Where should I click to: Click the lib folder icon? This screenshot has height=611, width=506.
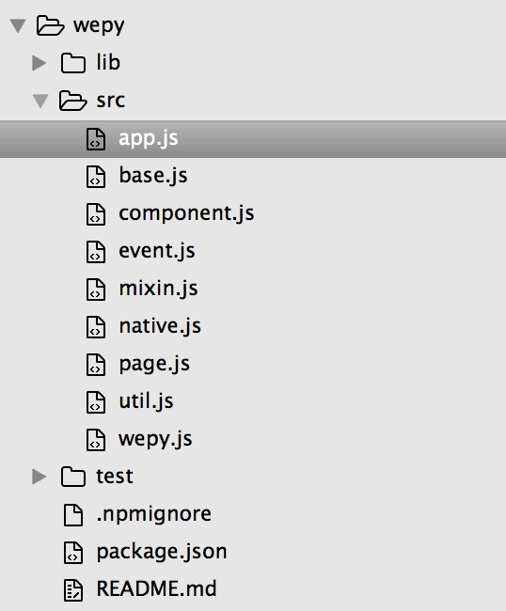pos(73,63)
